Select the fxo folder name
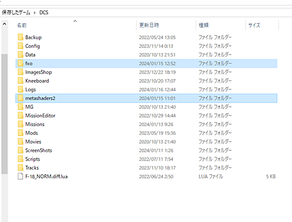The image size is (292, 222). click(29, 63)
